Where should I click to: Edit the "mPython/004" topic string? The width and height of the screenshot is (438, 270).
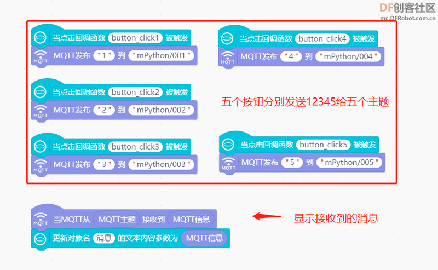348,56
